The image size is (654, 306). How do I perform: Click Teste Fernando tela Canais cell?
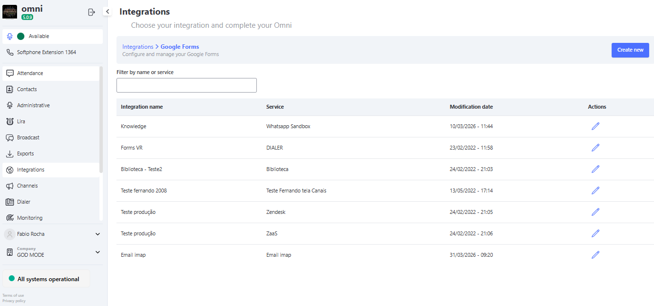click(296, 191)
